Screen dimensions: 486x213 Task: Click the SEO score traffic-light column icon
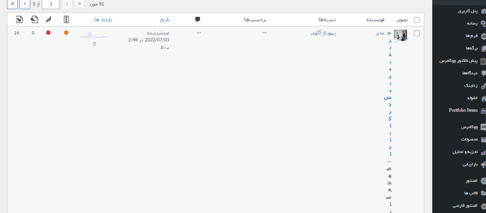click(x=66, y=19)
